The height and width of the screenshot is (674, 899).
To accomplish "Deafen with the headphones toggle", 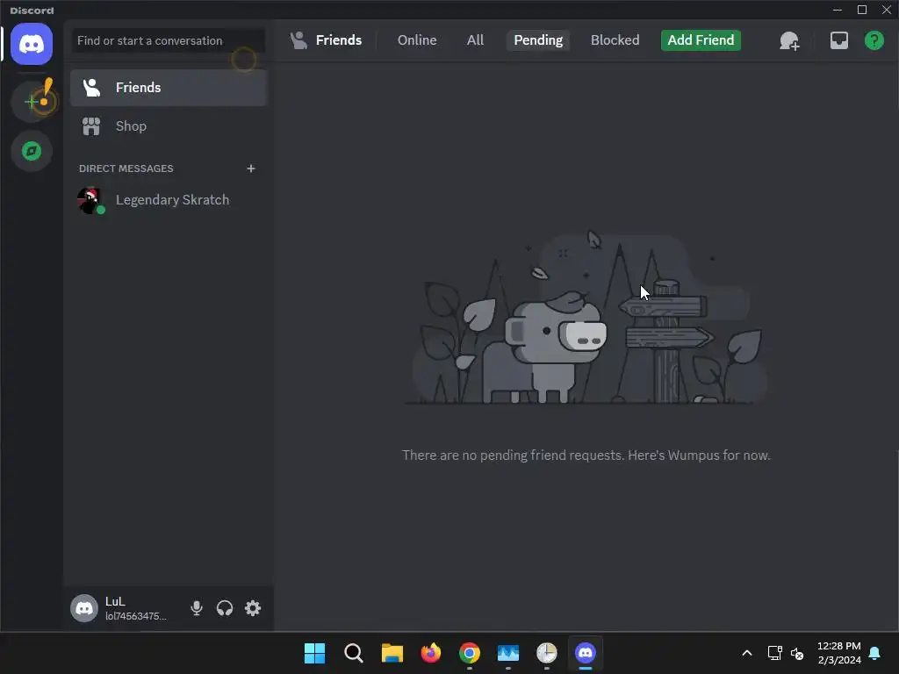I will [x=225, y=608].
